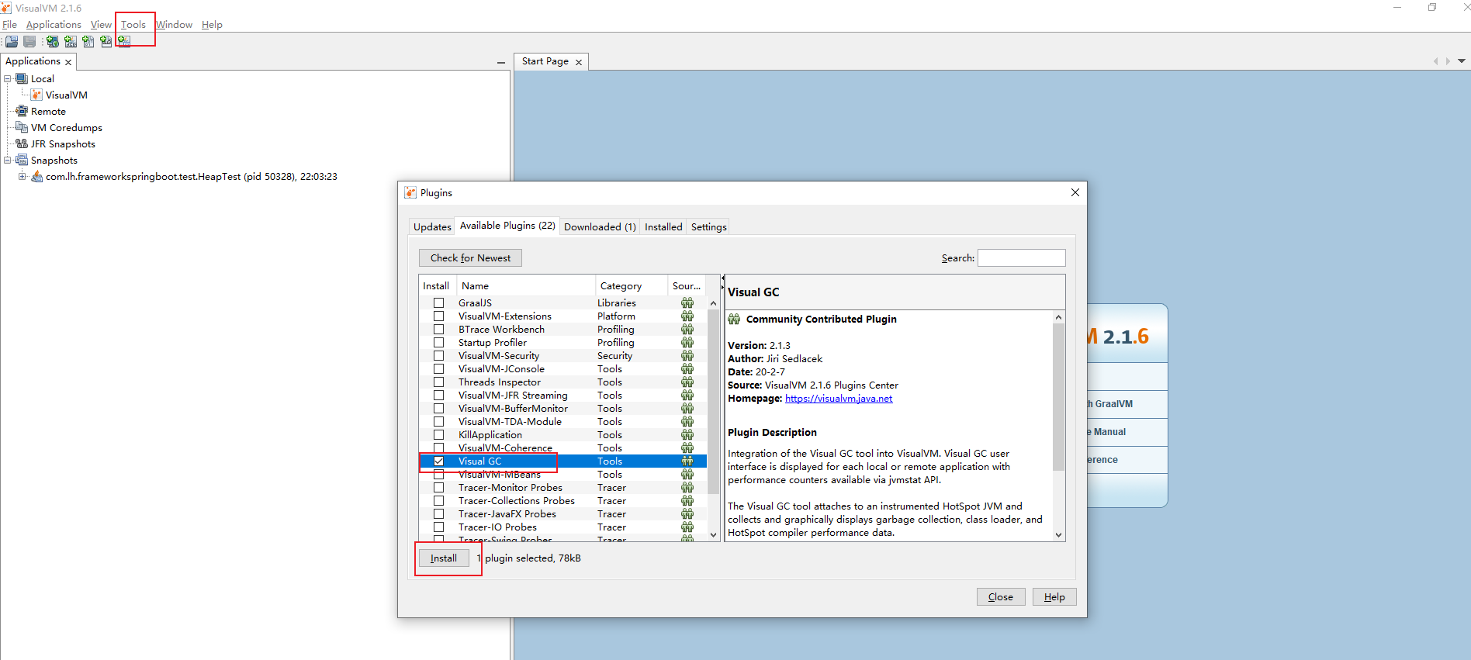Sort plugins by Name column header
The width and height of the screenshot is (1471, 660).
tap(525, 285)
